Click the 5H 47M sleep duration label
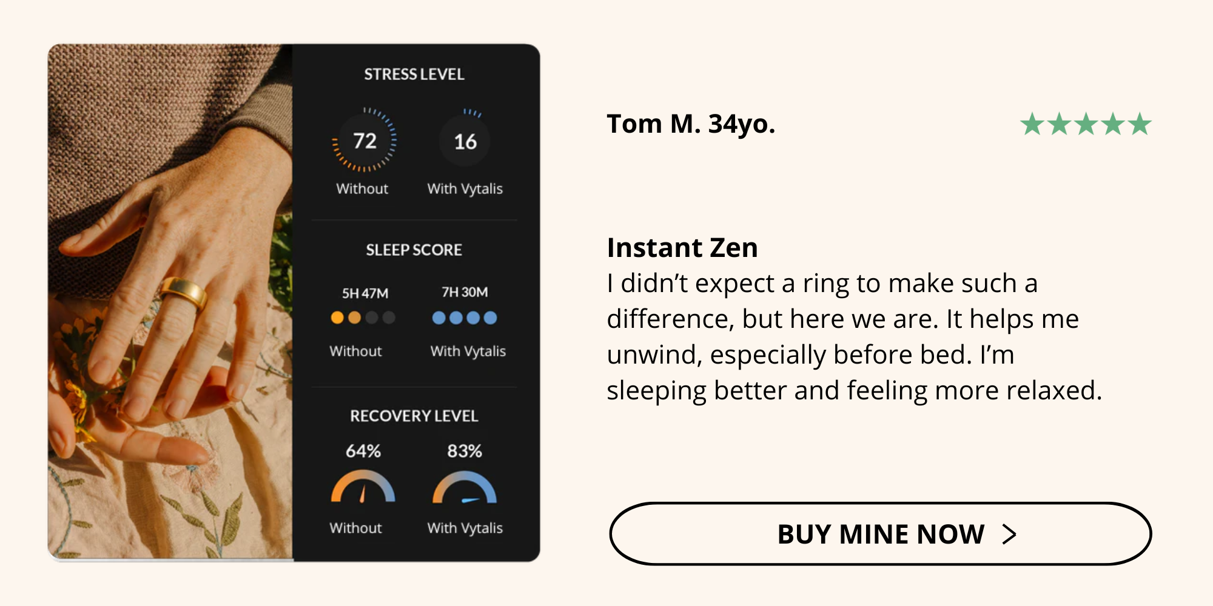This screenshot has height=606, width=1213. [365, 293]
